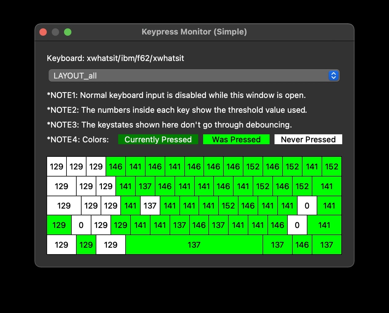Click the 152 key between 141 keys in third row
Viewport: 389px width, 313px height.
(x=228, y=206)
